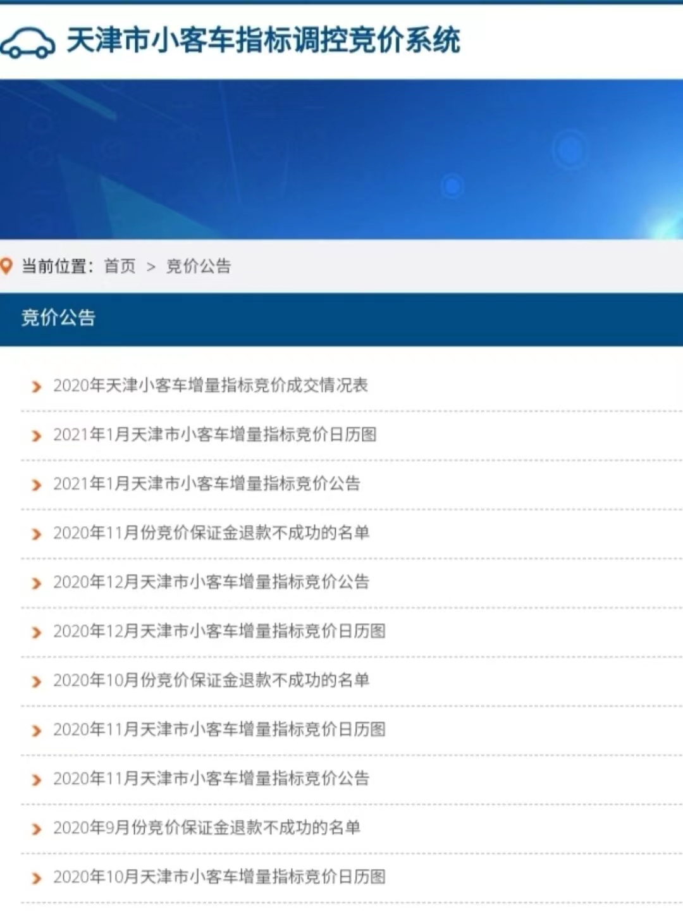This screenshot has width=683, height=911.
Task: Open the 竞价公告 breadcrumb item
Action: (x=197, y=266)
